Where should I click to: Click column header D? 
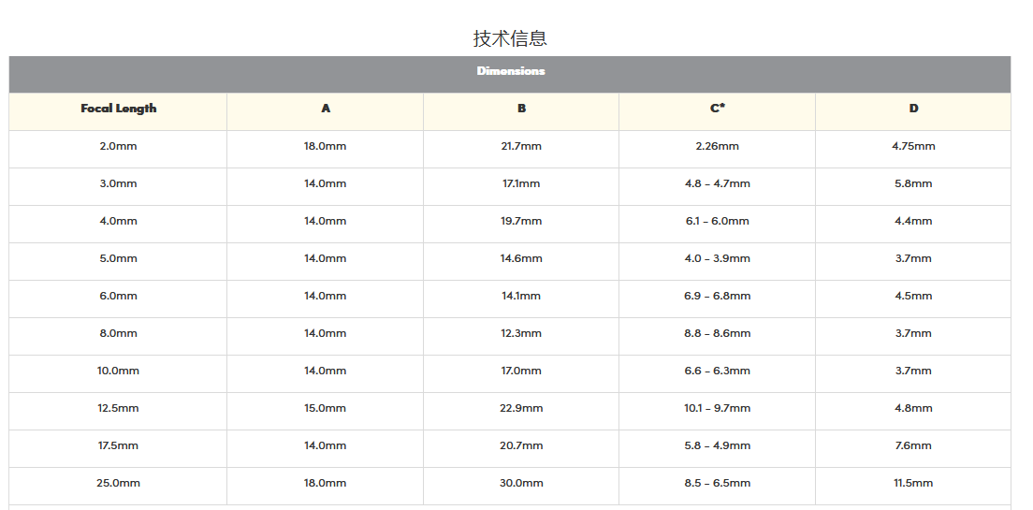[x=913, y=109]
